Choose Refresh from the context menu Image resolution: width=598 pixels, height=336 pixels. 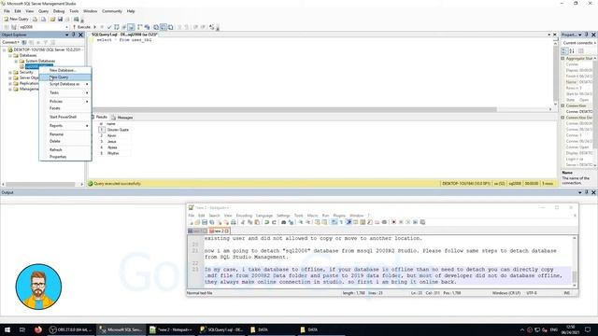coord(65,149)
